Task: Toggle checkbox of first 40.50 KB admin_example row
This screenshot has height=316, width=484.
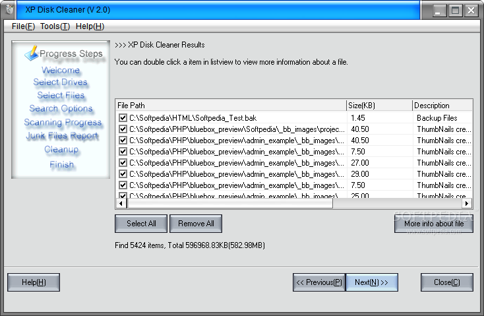Action: pos(123,141)
